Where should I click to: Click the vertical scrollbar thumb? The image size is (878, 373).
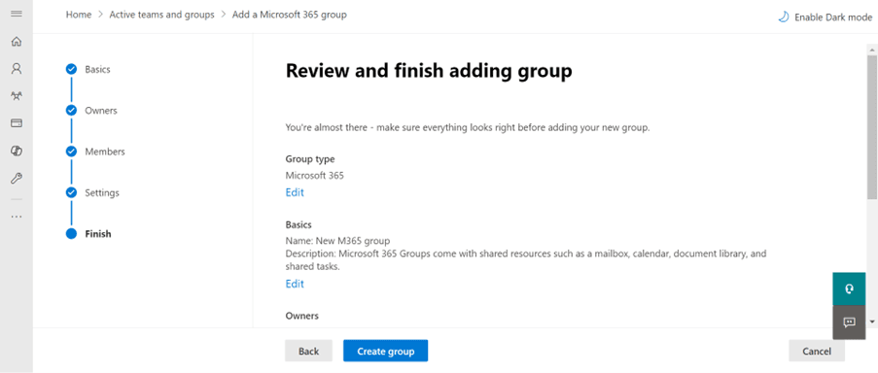click(x=872, y=126)
